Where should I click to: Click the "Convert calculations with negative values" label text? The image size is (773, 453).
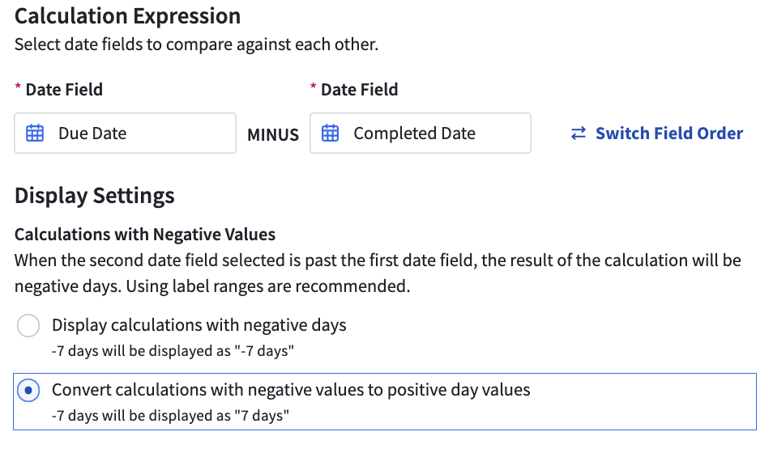pyautogui.click(x=291, y=390)
